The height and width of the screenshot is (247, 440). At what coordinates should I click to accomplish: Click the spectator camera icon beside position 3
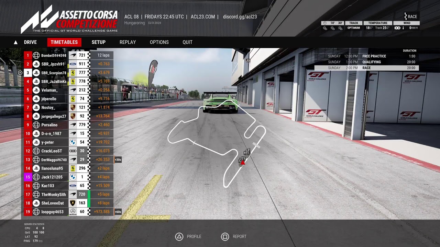20,73
